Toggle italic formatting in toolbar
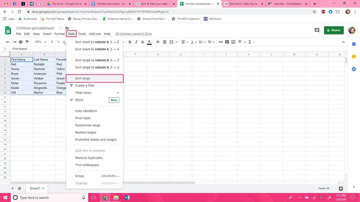This screenshot has width=360, height=202. 136,42
